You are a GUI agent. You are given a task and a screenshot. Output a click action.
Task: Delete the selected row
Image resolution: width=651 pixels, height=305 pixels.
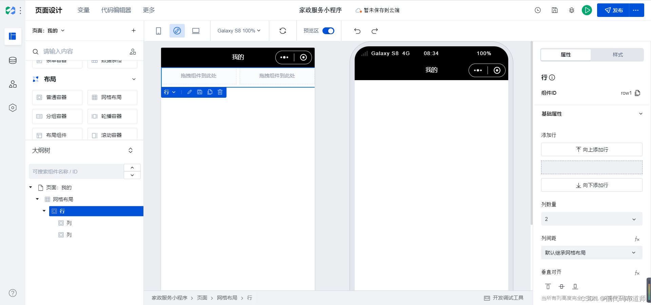[x=220, y=92]
